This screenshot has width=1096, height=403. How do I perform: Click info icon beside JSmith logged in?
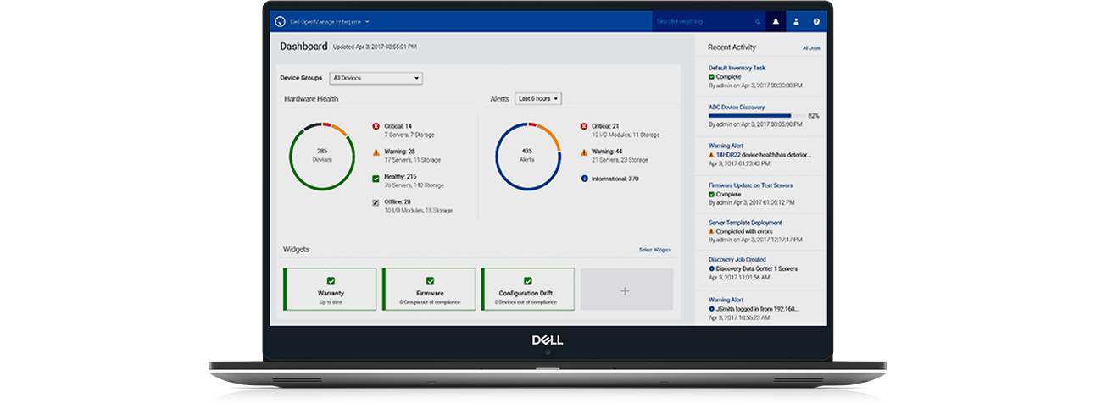[711, 308]
